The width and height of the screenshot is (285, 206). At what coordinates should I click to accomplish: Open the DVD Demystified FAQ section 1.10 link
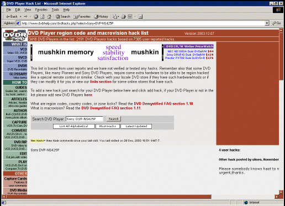[x=163, y=104]
